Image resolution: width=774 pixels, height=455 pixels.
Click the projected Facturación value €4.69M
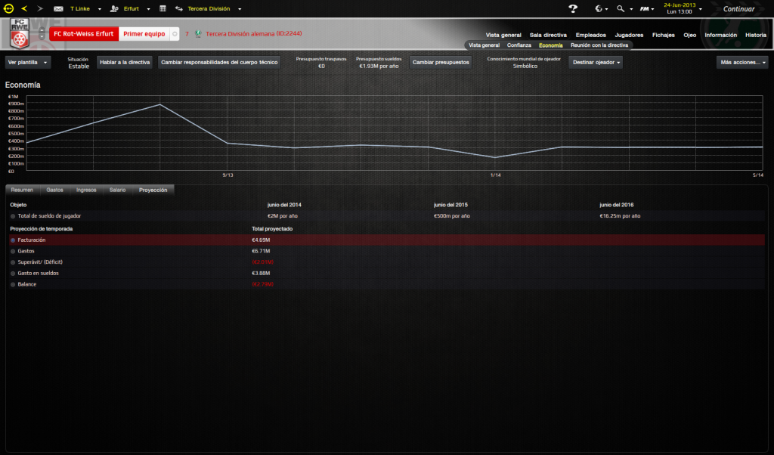(x=261, y=240)
